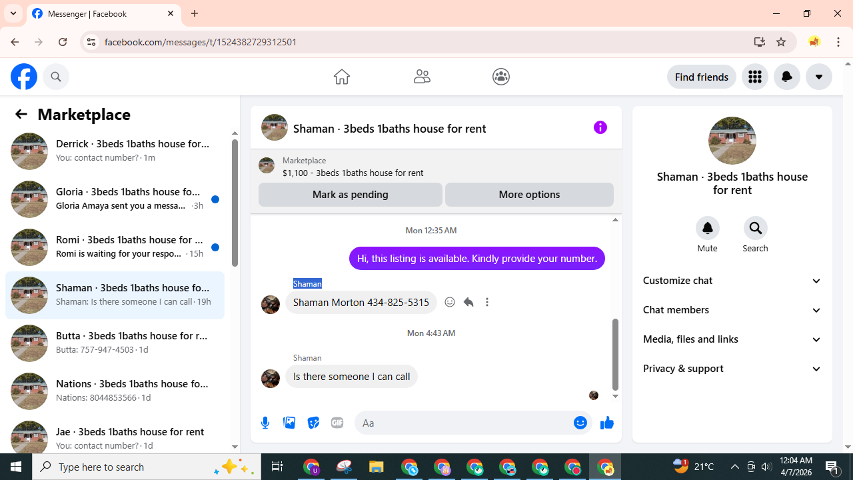The image size is (853, 480).
Task: Open the emoji picker in message box
Action: [x=580, y=423]
